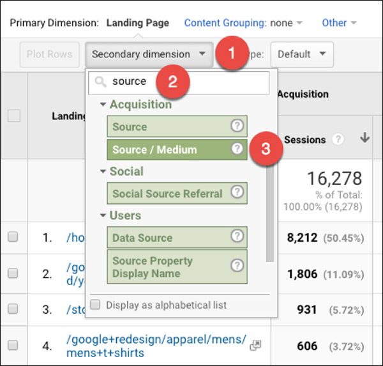Open help for Source Property Display Name
383x366 pixels.
pos(237,265)
